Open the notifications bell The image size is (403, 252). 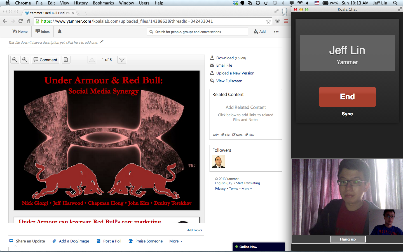[x=60, y=31]
